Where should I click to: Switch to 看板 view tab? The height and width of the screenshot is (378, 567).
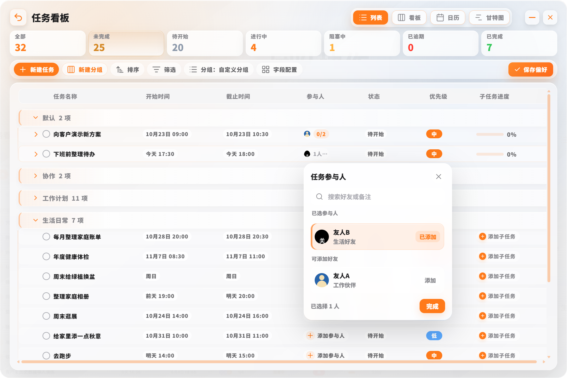click(409, 18)
